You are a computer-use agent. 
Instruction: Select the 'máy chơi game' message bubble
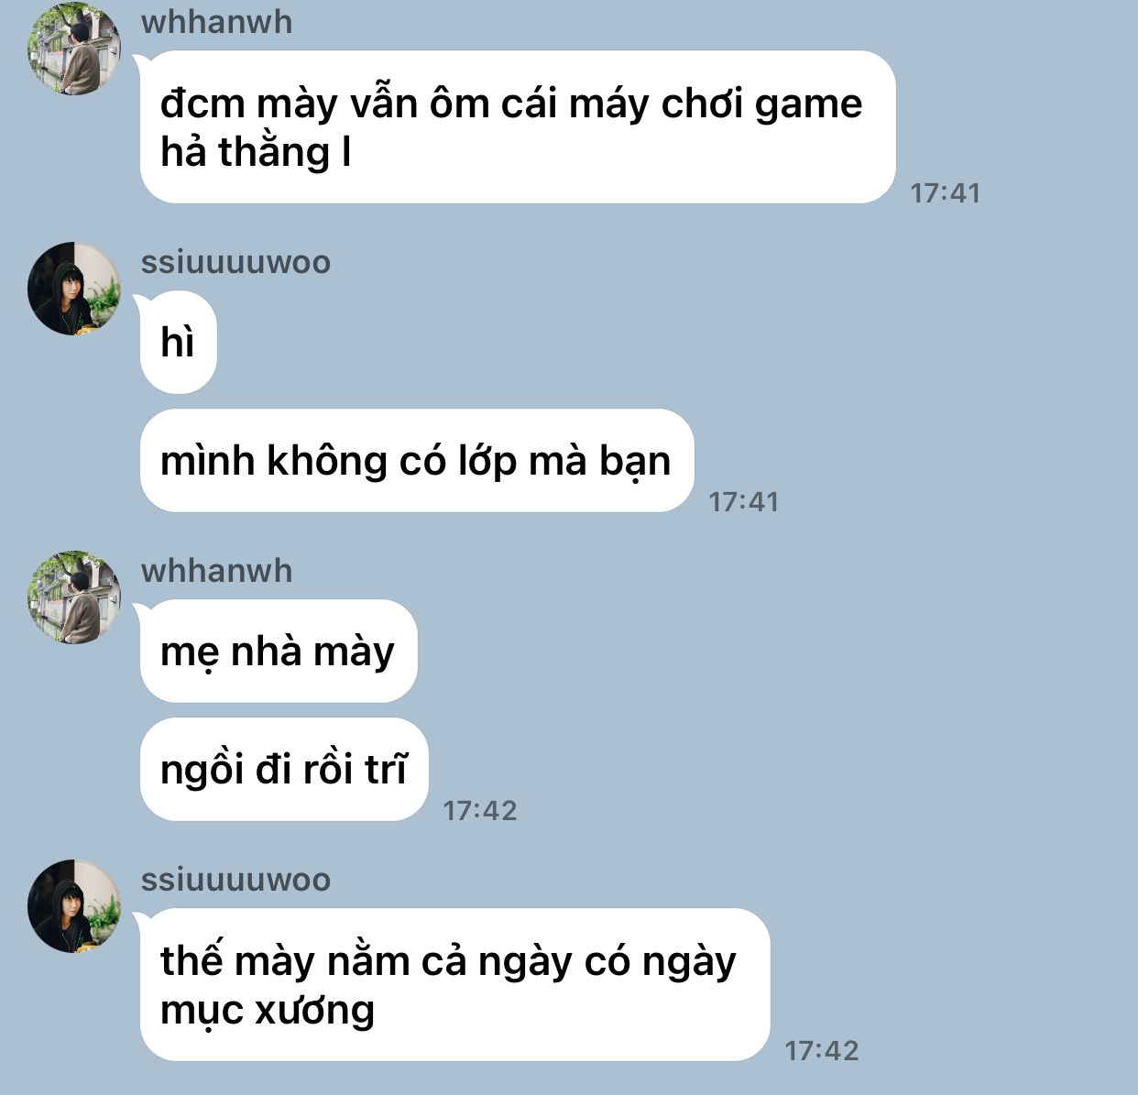click(518, 127)
